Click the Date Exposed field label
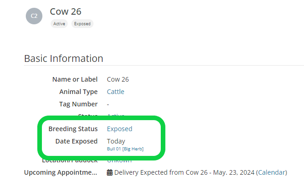 pos(76,141)
